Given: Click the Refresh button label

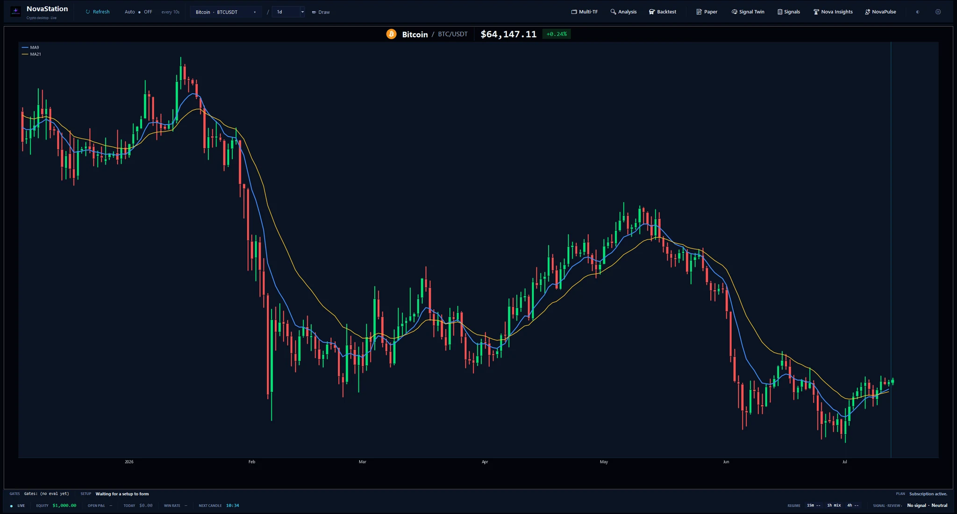Looking at the screenshot, I should (101, 12).
